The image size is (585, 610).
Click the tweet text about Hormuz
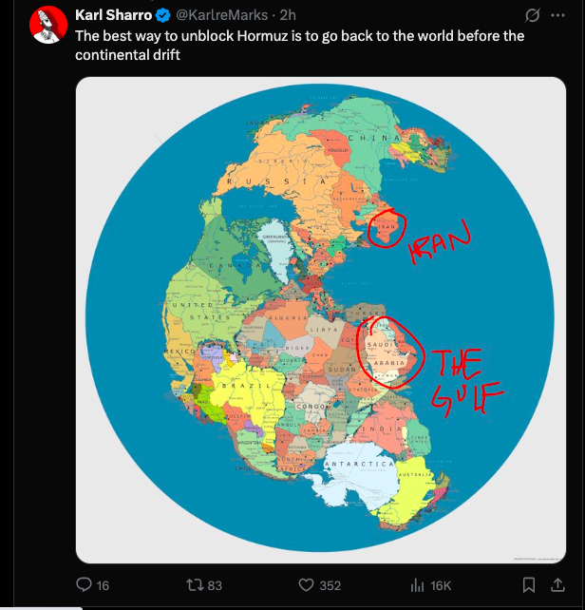click(299, 45)
